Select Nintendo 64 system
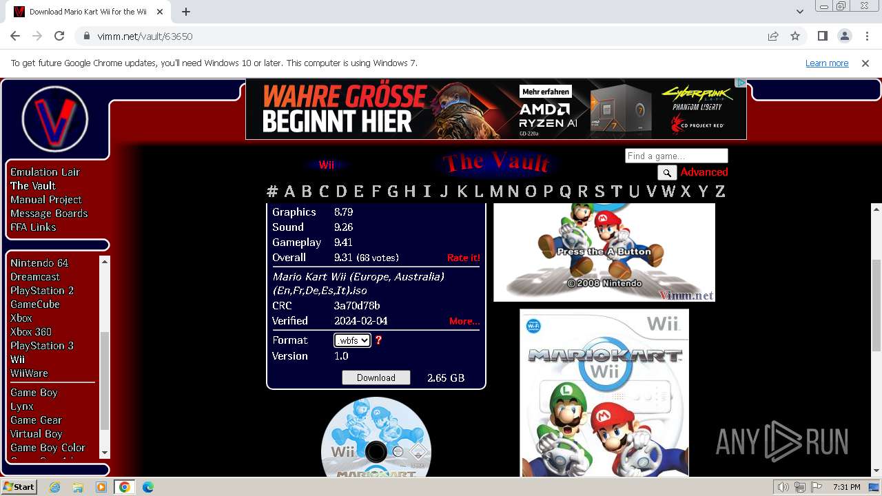 39,263
